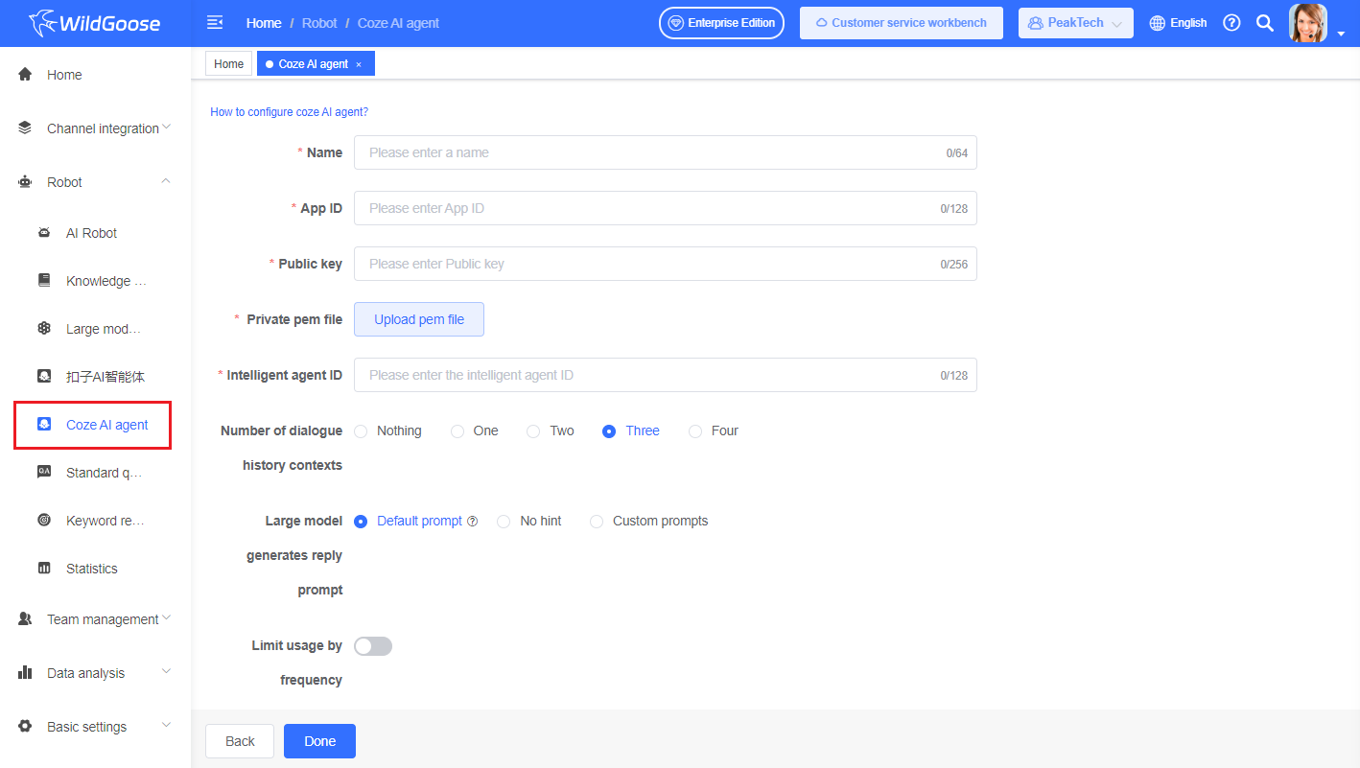The image size is (1360, 768).
Task: Collapse the Robot submenu chevron
Action: point(166,181)
